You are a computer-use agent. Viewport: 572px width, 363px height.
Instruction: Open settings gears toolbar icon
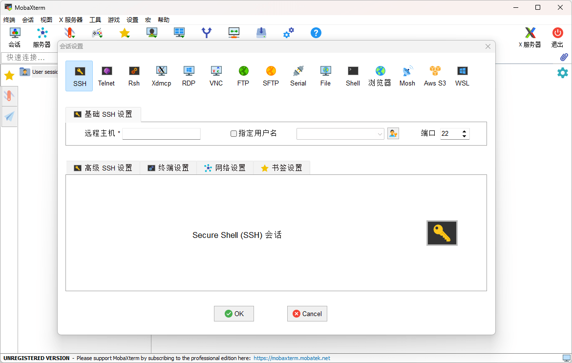click(x=289, y=33)
